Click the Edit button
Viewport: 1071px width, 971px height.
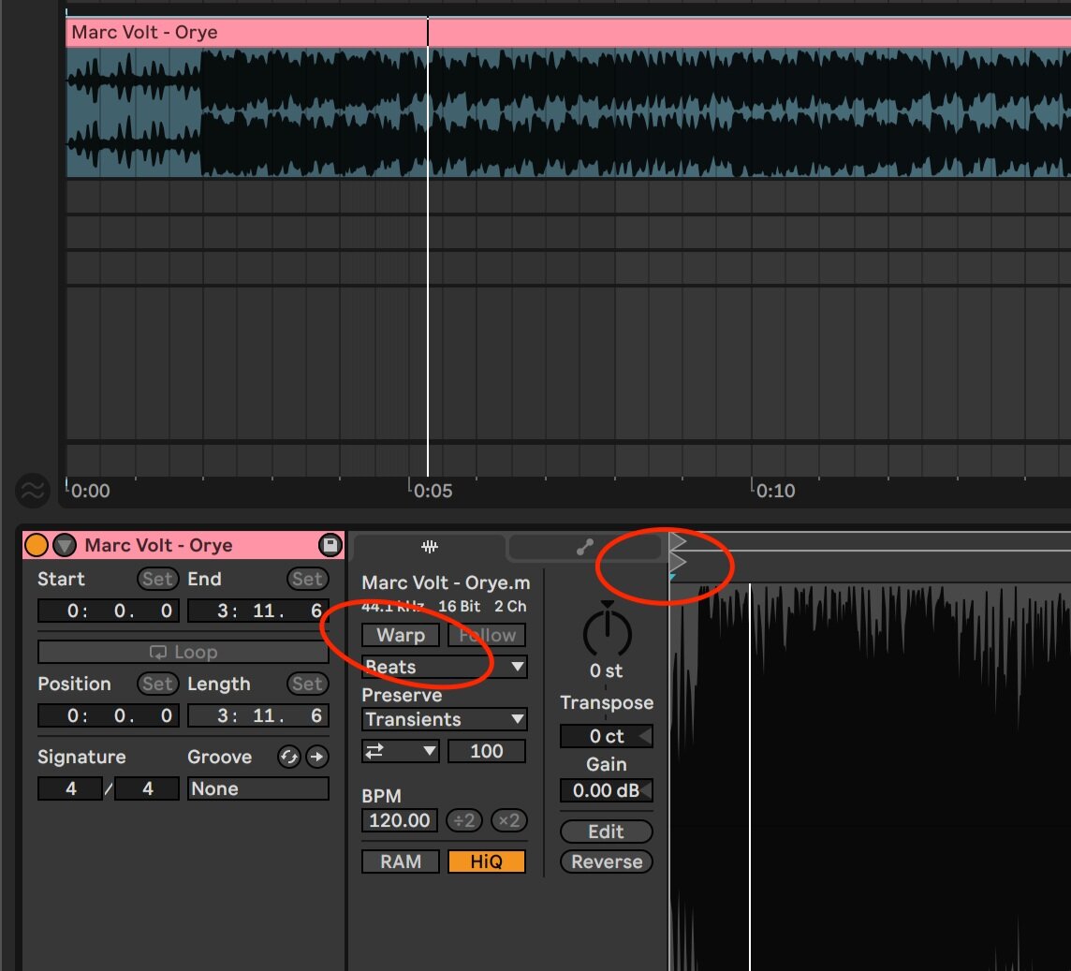(x=607, y=831)
